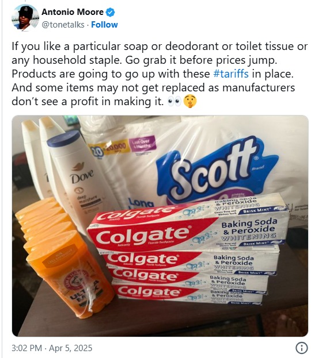Click Antonio Moore's profile avatar
The image size is (311, 358).
click(25, 18)
